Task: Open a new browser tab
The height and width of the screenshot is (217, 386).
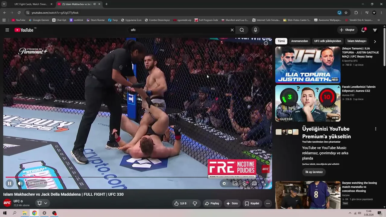Action: (x=106, y=4)
